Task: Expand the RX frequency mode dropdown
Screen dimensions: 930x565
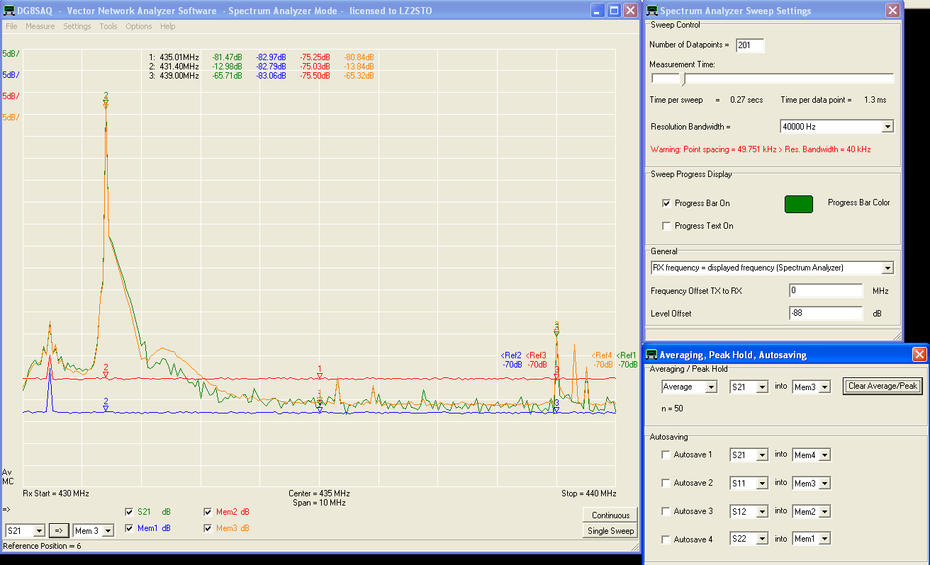Action: [x=887, y=268]
